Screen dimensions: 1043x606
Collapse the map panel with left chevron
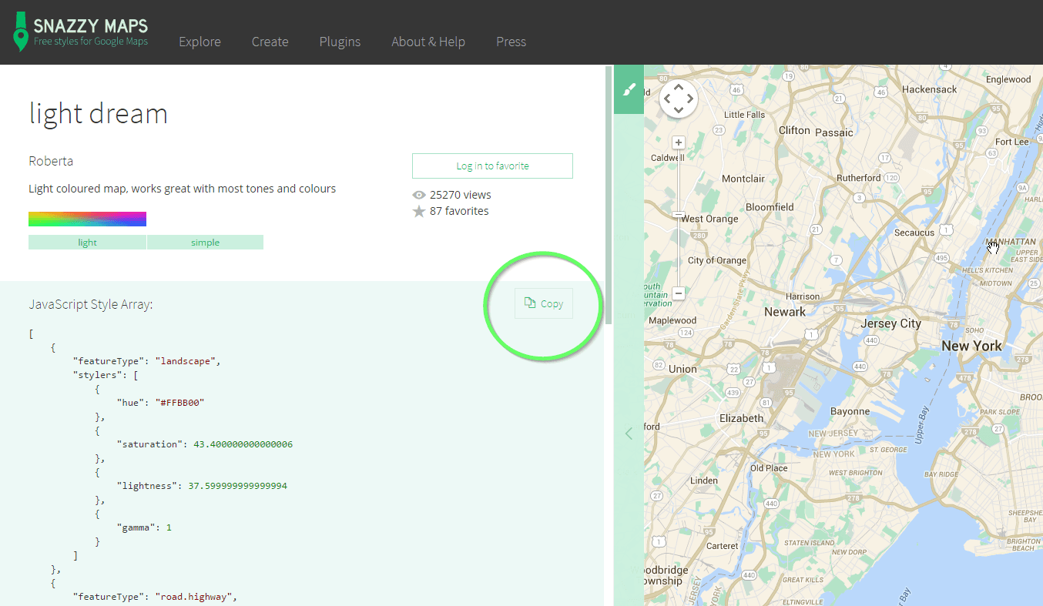coord(629,434)
